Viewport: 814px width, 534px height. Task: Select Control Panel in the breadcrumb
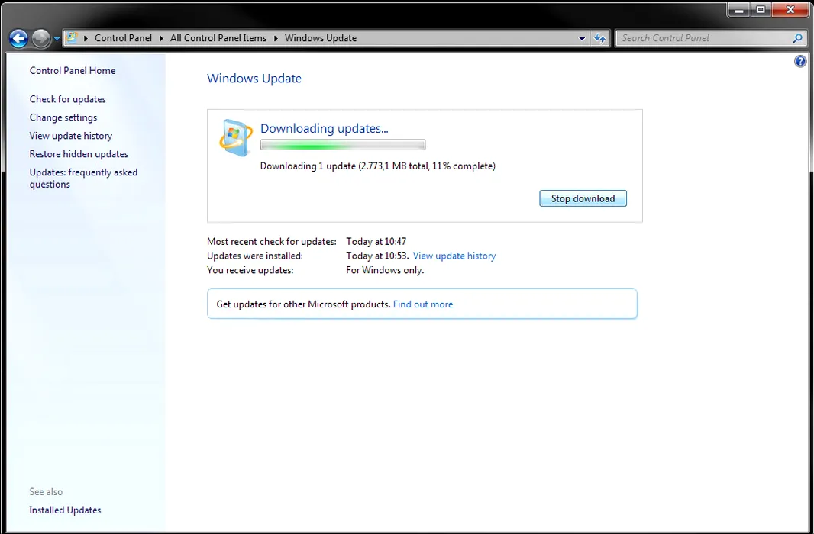point(123,38)
